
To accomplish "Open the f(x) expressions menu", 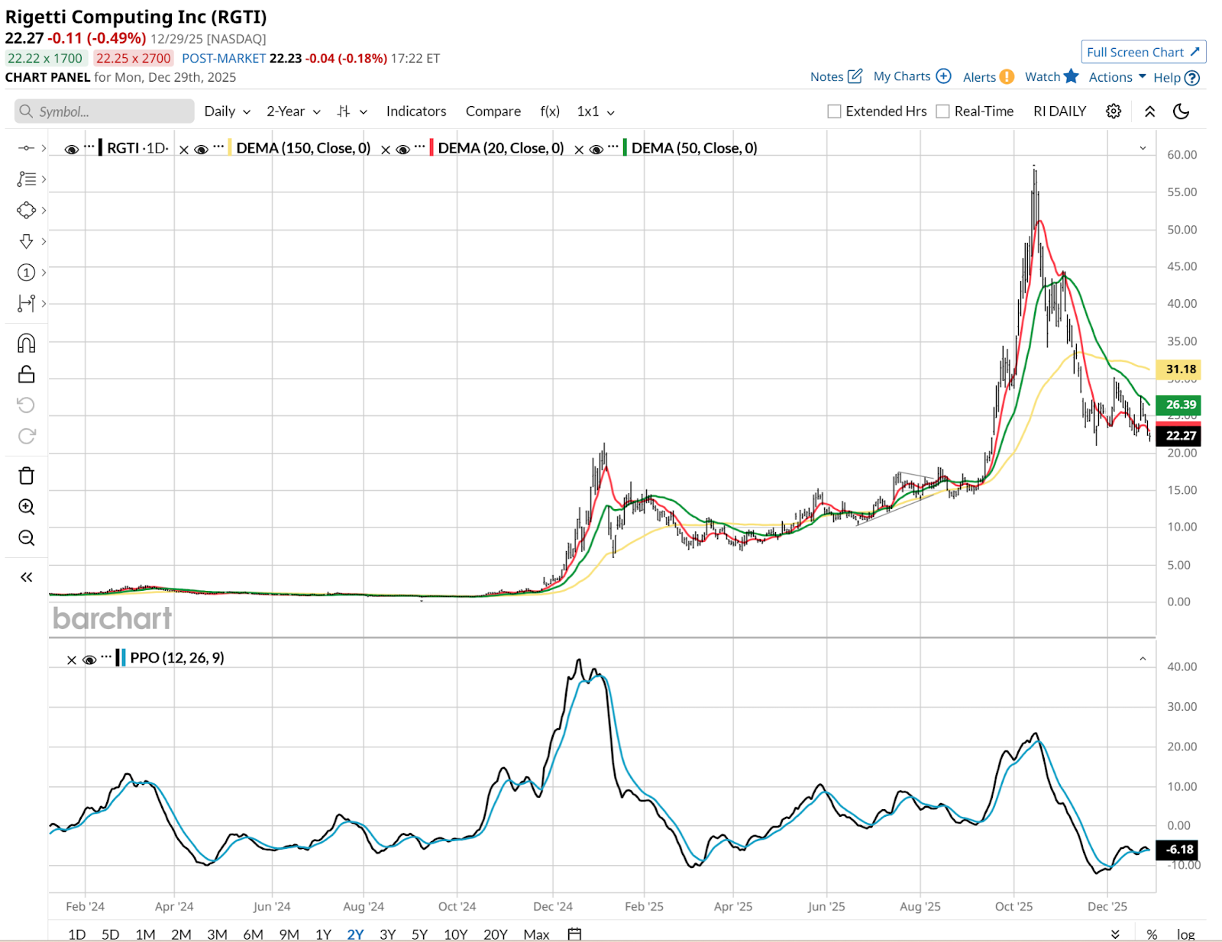I will pos(550,111).
